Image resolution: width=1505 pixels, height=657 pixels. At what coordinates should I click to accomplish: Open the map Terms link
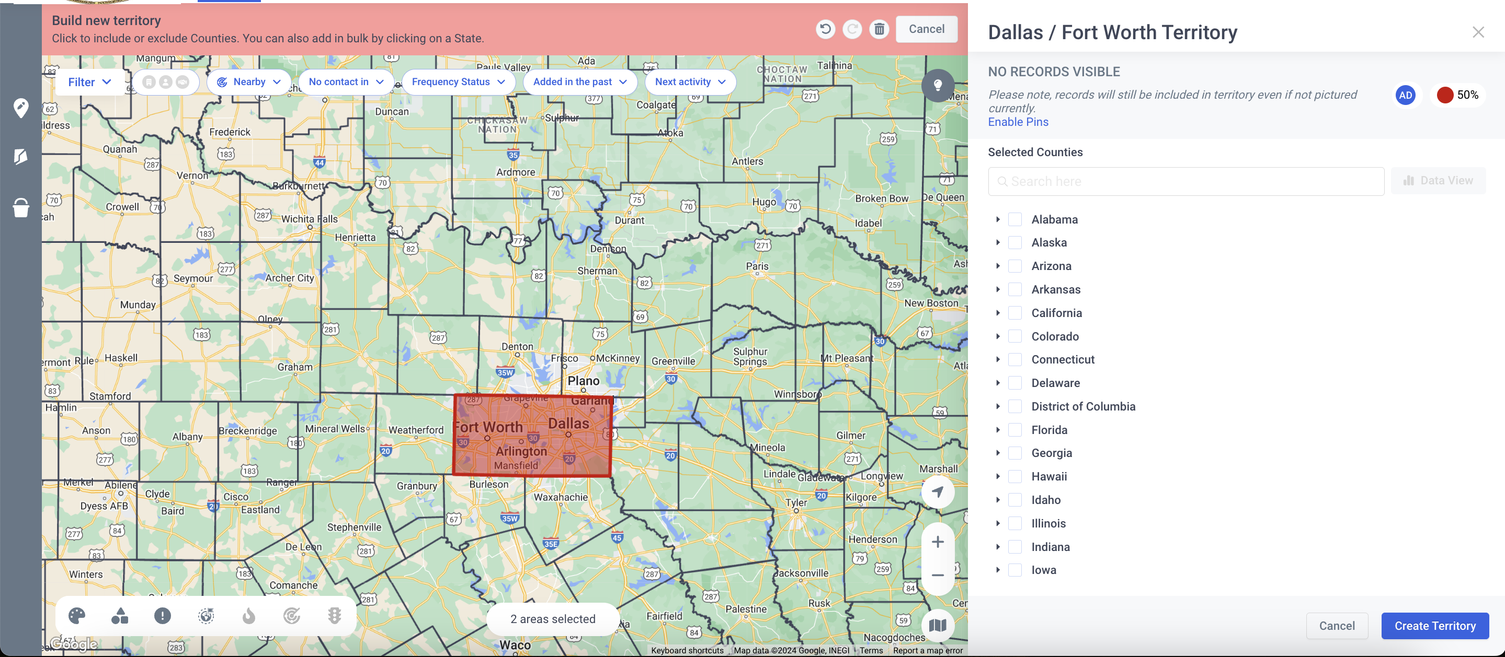point(871,651)
